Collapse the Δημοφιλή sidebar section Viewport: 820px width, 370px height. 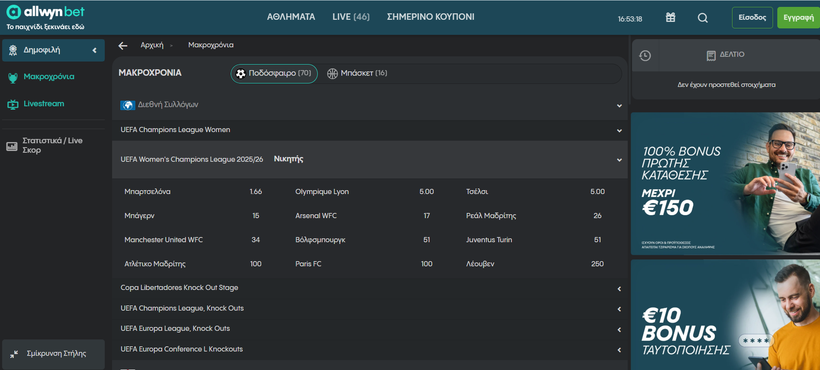pyautogui.click(x=94, y=50)
